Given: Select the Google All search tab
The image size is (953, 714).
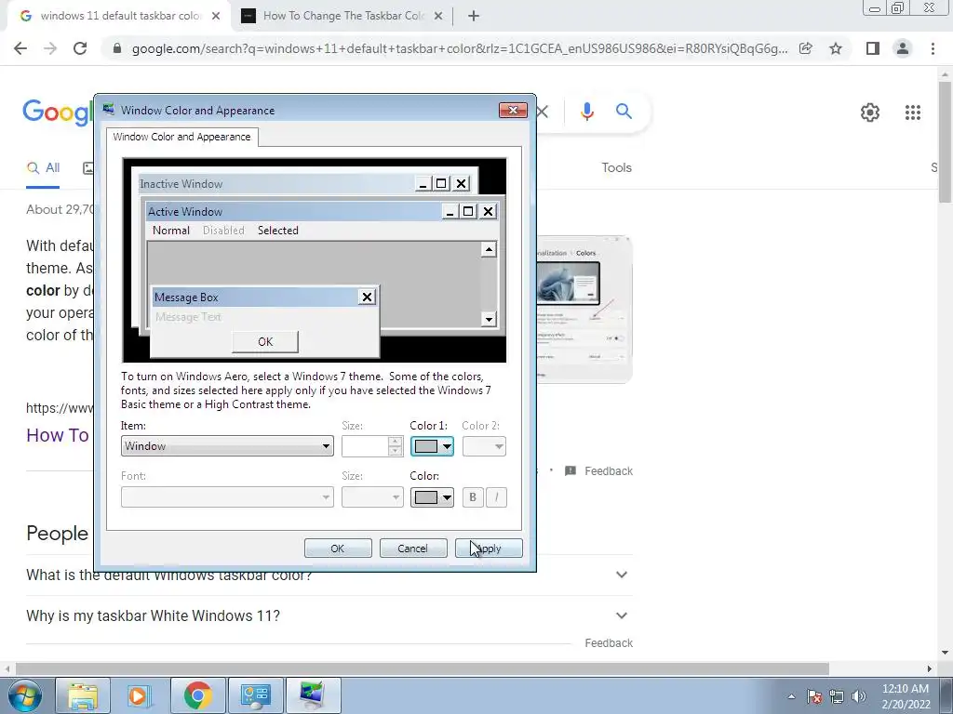Looking at the screenshot, I should (x=43, y=168).
